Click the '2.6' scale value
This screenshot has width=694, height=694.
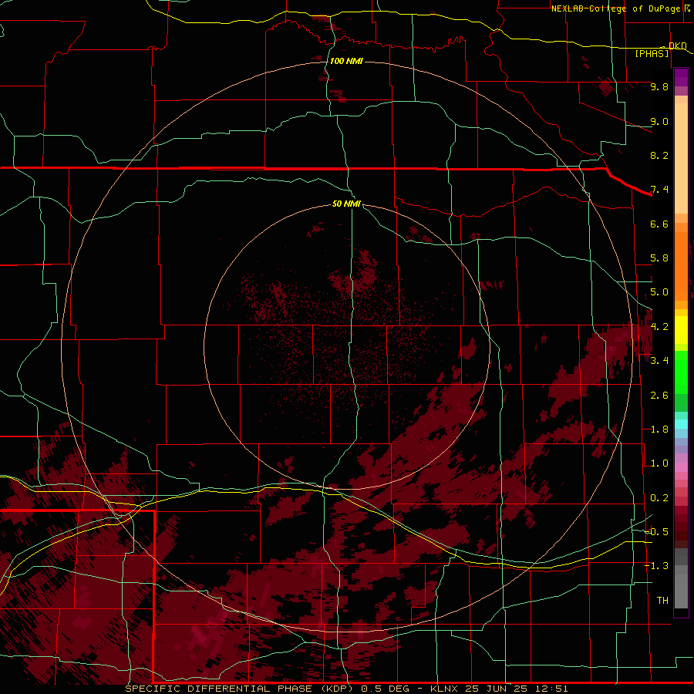[x=659, y=396]
